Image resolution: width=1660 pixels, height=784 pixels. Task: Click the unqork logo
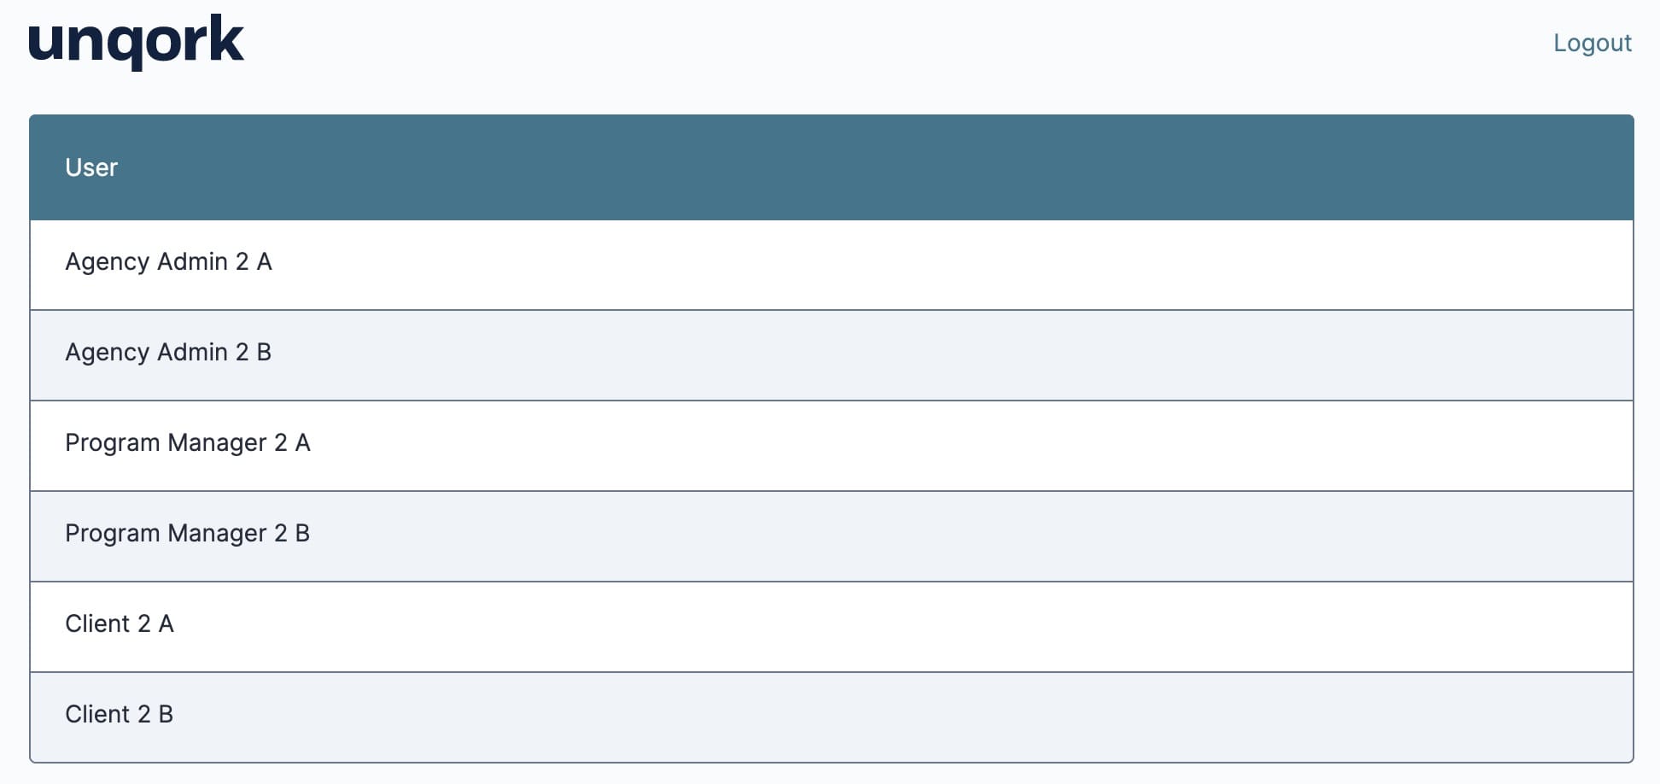[136, 42]
